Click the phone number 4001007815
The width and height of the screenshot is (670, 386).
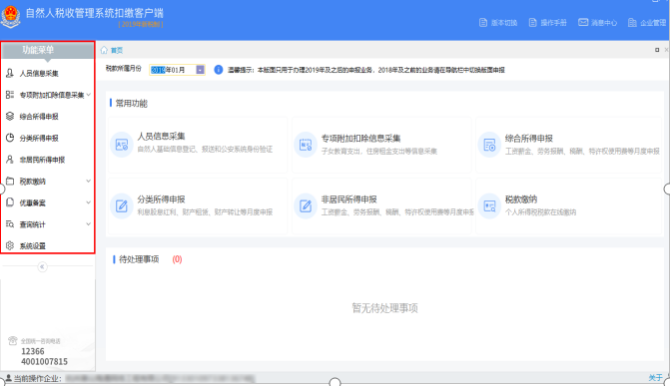click(45, 362)
